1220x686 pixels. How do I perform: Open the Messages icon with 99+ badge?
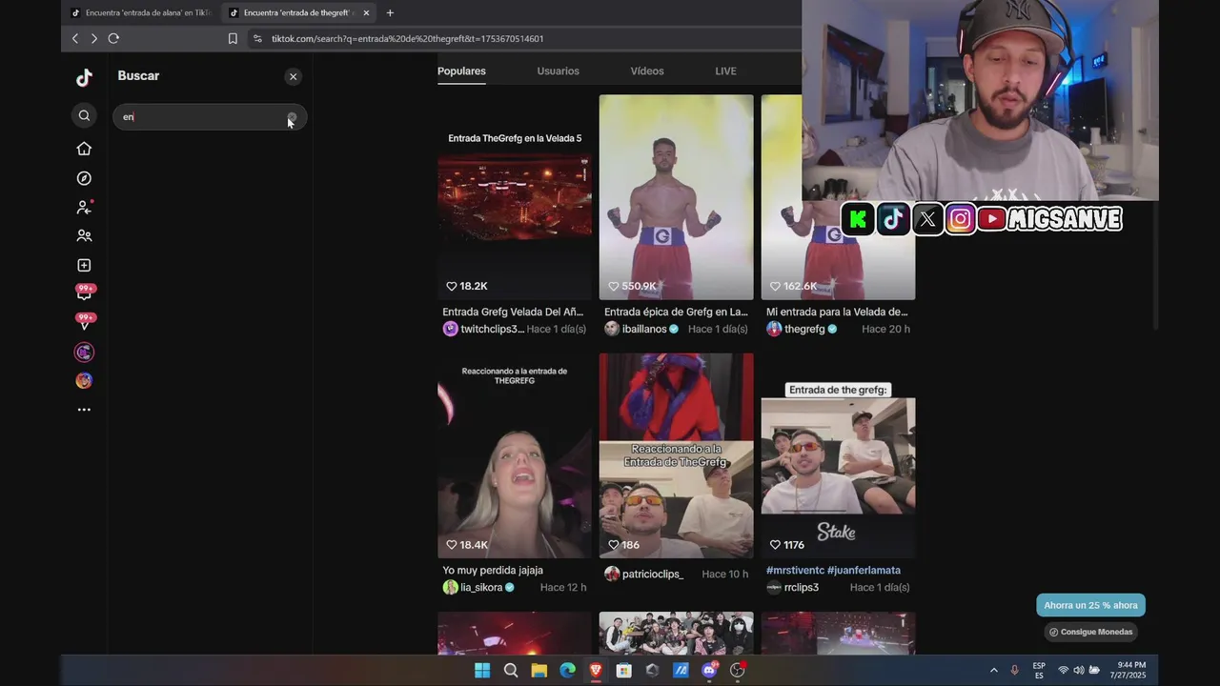click(x=84, y=323)
